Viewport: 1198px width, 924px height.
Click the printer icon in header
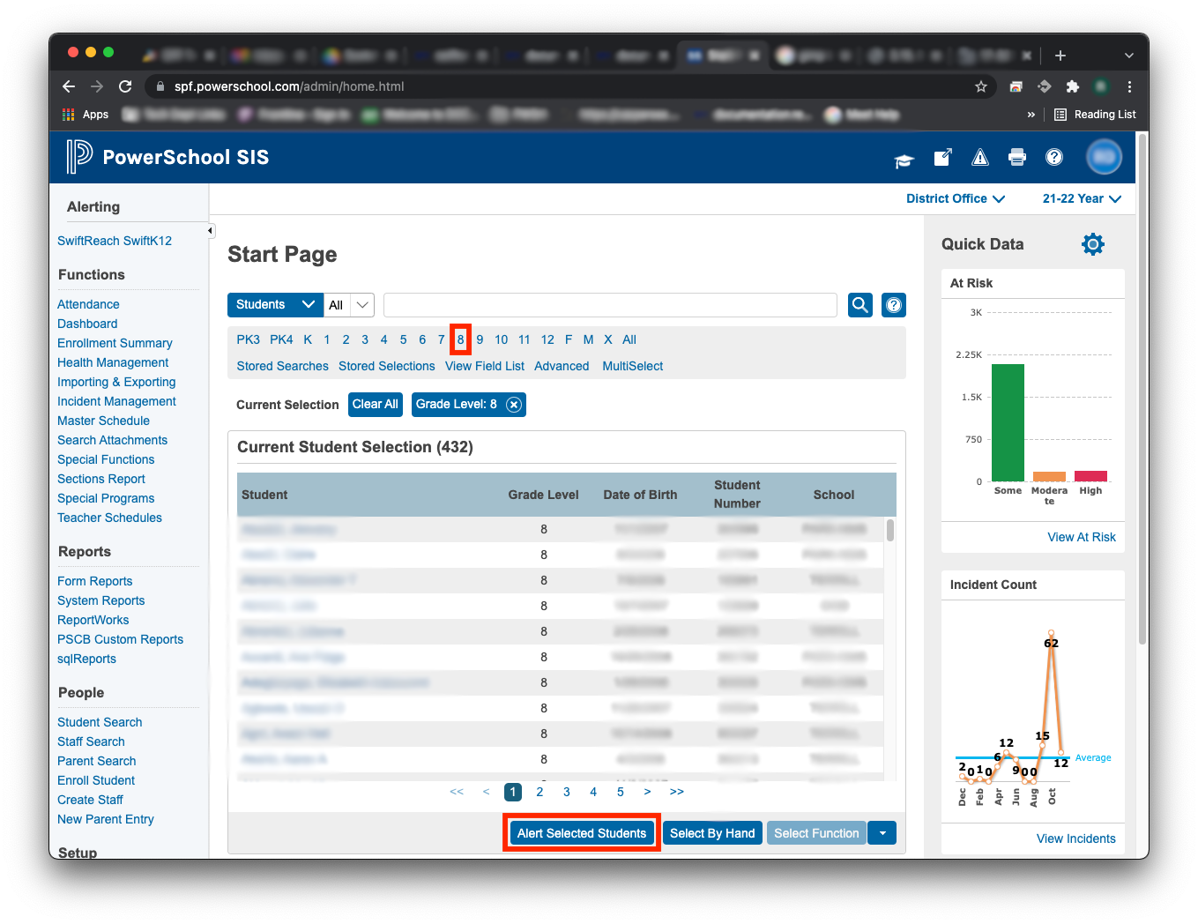coord(1016,157)
